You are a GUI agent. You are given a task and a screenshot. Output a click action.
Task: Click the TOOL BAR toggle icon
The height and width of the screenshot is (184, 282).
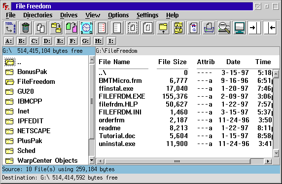[x=10, y=28]
